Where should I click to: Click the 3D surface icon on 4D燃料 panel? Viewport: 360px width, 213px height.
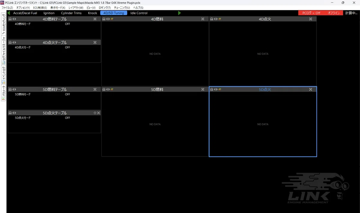[112, 19]
